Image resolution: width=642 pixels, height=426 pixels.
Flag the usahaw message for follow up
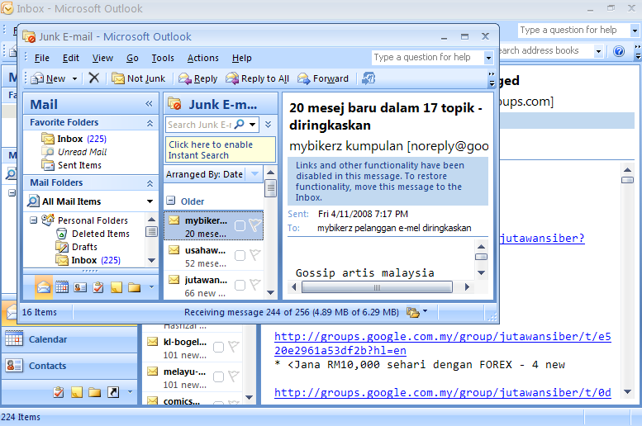pos(254,255)
